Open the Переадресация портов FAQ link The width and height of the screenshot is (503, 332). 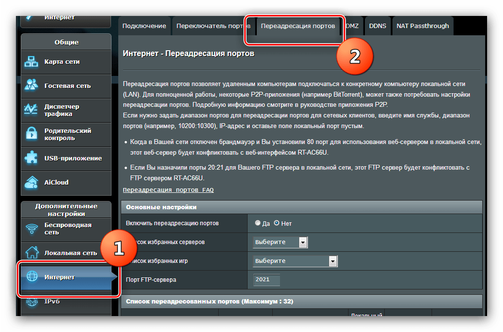pos(168,190)
